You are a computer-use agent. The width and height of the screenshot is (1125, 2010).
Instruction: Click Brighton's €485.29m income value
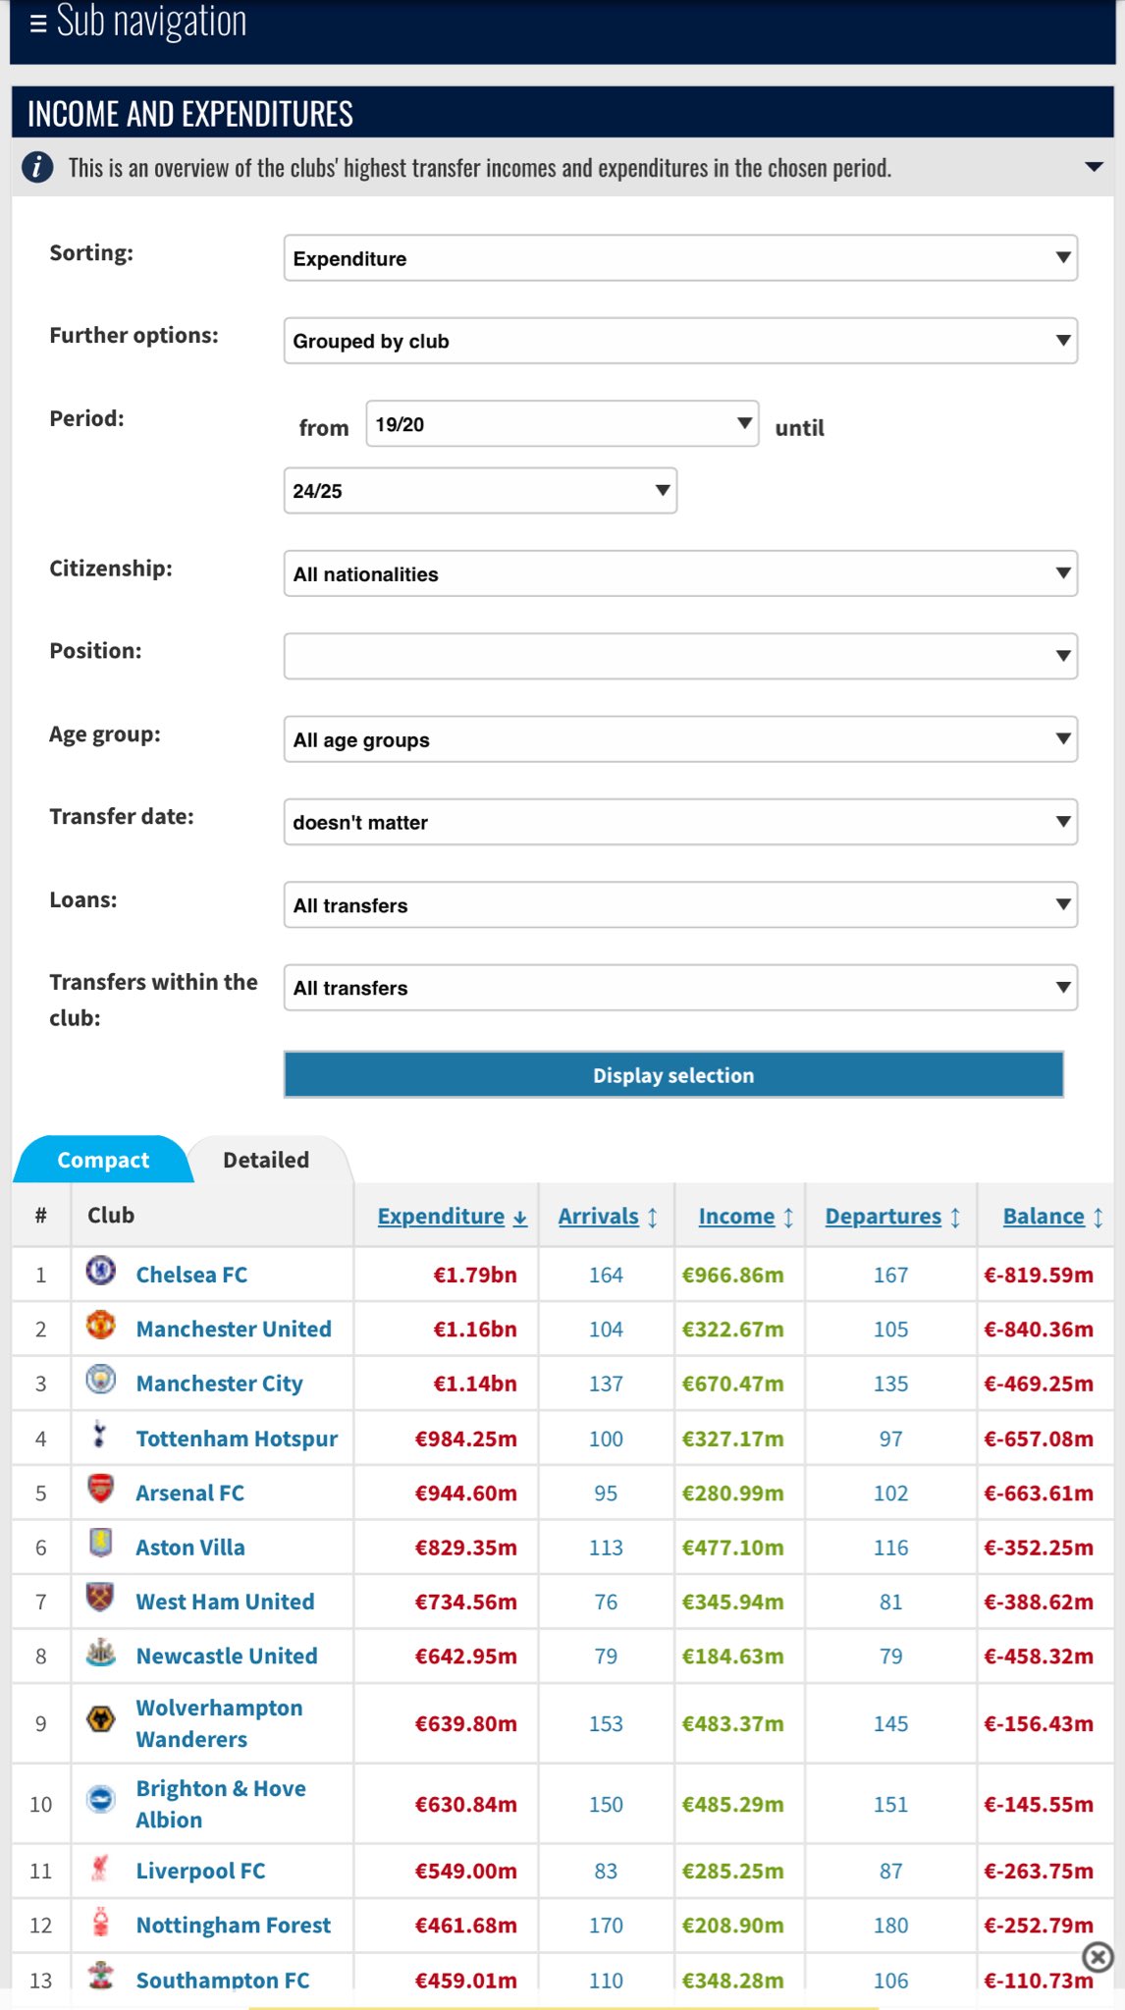[733, 1804]
